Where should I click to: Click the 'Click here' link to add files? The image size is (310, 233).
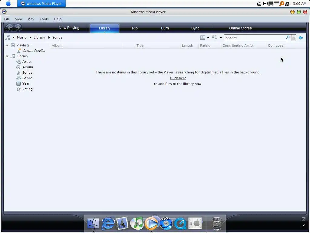point(178,78)
